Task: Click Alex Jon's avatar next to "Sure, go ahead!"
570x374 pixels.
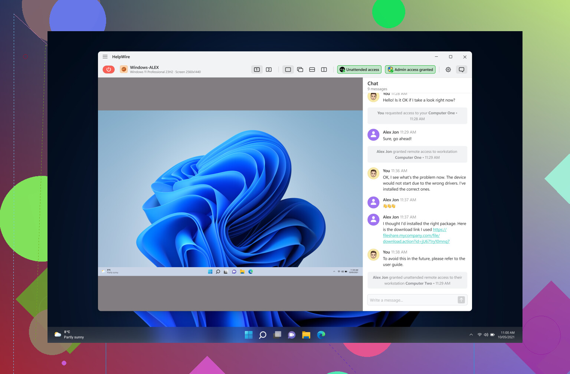Action: [x=373, y=135]
